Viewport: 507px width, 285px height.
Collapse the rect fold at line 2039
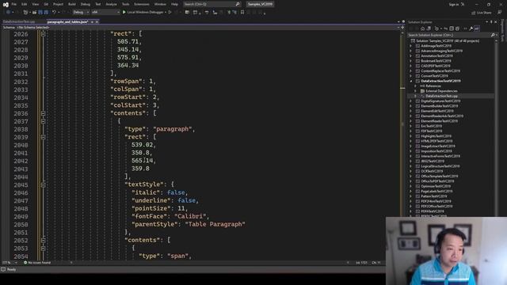click(x=43, y=137)
